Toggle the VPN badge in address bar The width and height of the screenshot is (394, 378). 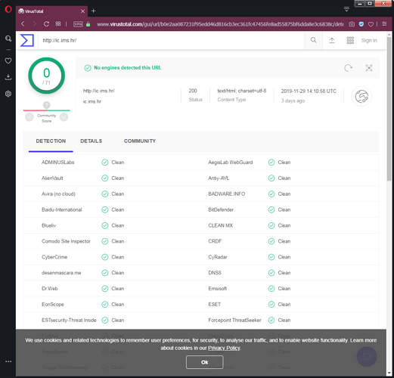click(x=78, y=24)
